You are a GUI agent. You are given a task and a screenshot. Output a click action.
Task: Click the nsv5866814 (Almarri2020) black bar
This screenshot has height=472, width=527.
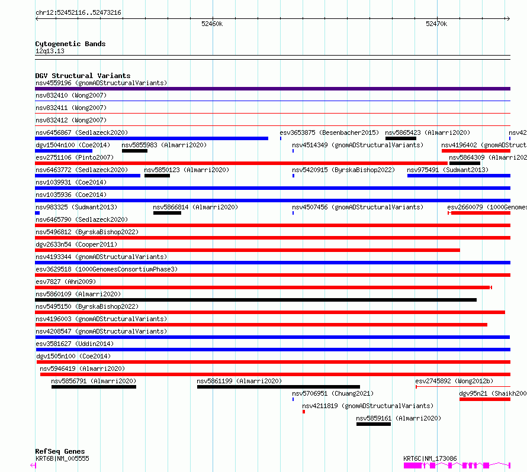[167, 213]
